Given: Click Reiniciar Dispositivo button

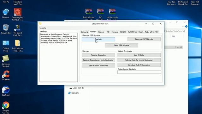Looking at the screenshot, I should point(98,55).
